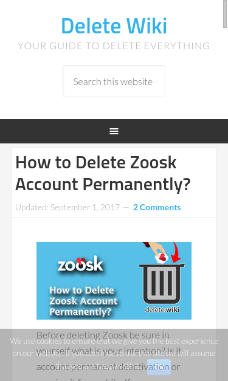Screen dimensions: 228x381
Task: Focus the Search this website field
Action: [114, 81]
